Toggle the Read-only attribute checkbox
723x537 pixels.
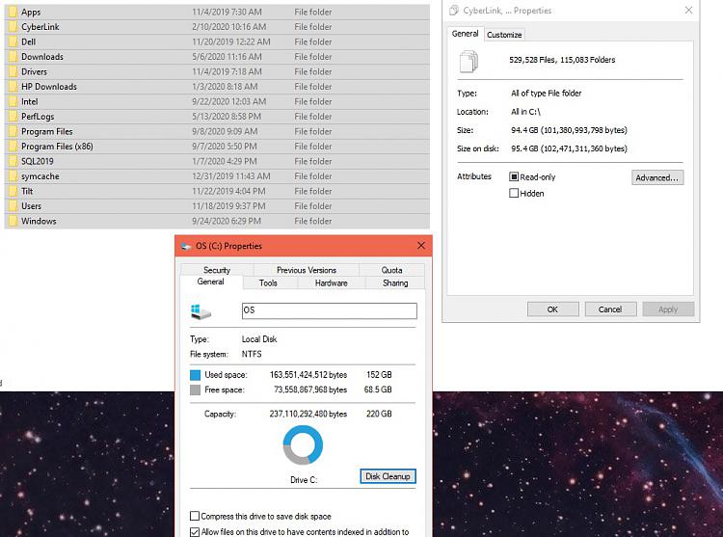pos(514,177)
